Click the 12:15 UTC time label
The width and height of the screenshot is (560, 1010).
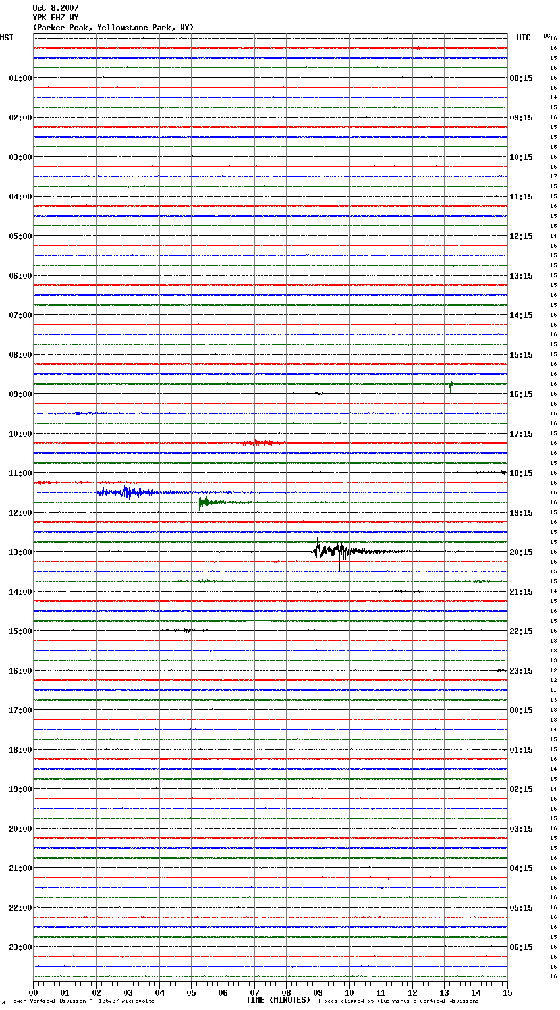pos(521,236)
